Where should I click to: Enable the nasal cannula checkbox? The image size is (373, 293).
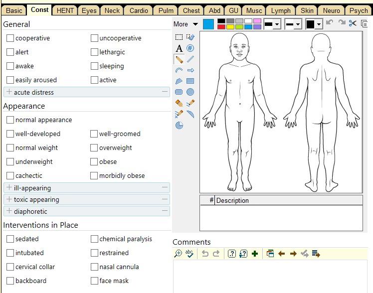pos(95,267)
